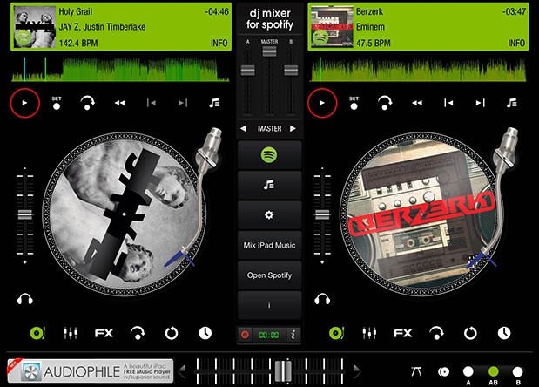Click Holy Grail waveform overview
539x387 pixels.
(121, 69)
